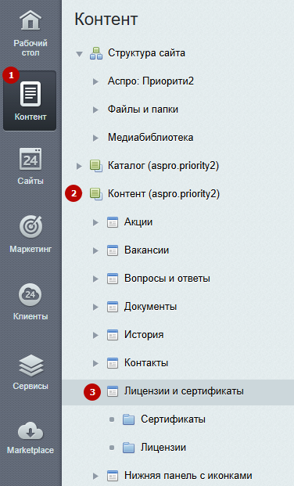Expand the Аспро: Приорити2 node
Viewport: 294px width, 486px height.
[x=95, y=81]
